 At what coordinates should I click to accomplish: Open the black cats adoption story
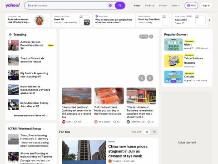114,20
